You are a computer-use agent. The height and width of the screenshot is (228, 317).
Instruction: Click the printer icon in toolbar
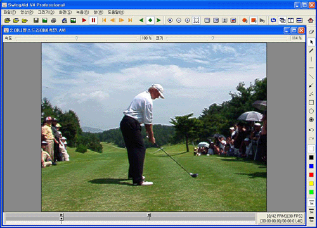[x=54, y=20]
